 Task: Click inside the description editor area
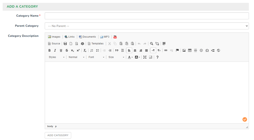(x=147, y=92)
